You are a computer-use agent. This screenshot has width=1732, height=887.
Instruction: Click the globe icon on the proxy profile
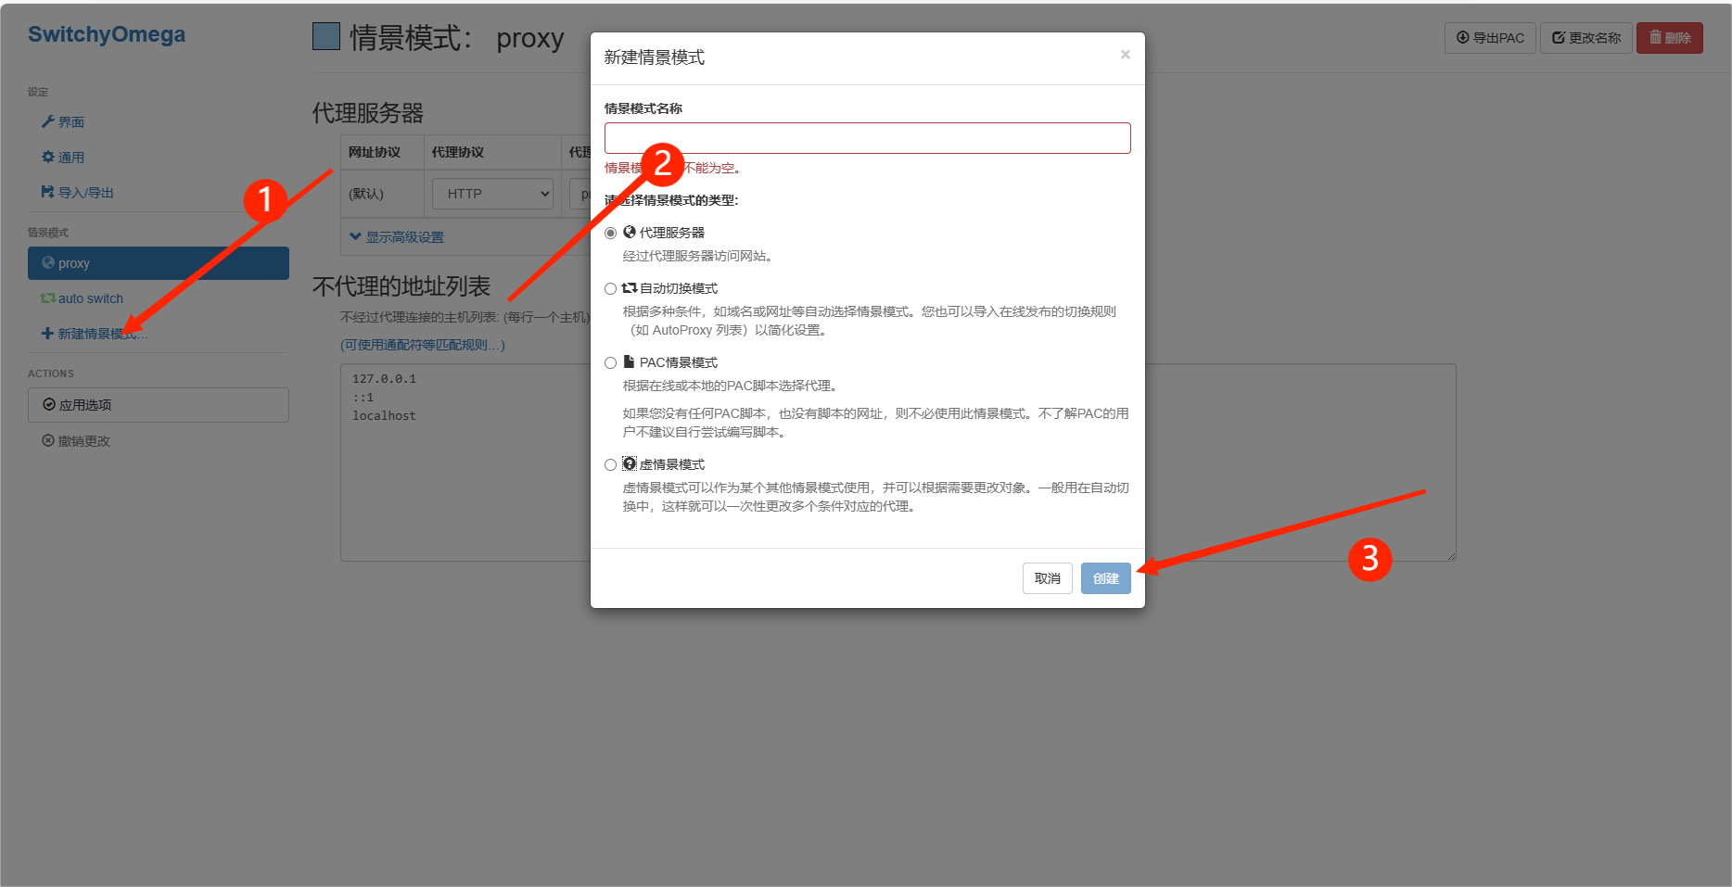coord(48,262)
